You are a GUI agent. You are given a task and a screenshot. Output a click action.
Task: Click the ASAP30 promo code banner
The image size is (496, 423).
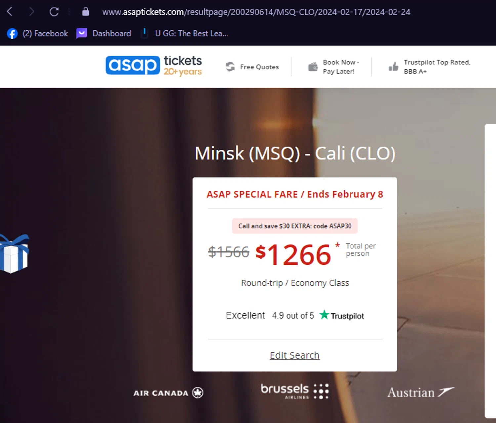tap(295, 226)
